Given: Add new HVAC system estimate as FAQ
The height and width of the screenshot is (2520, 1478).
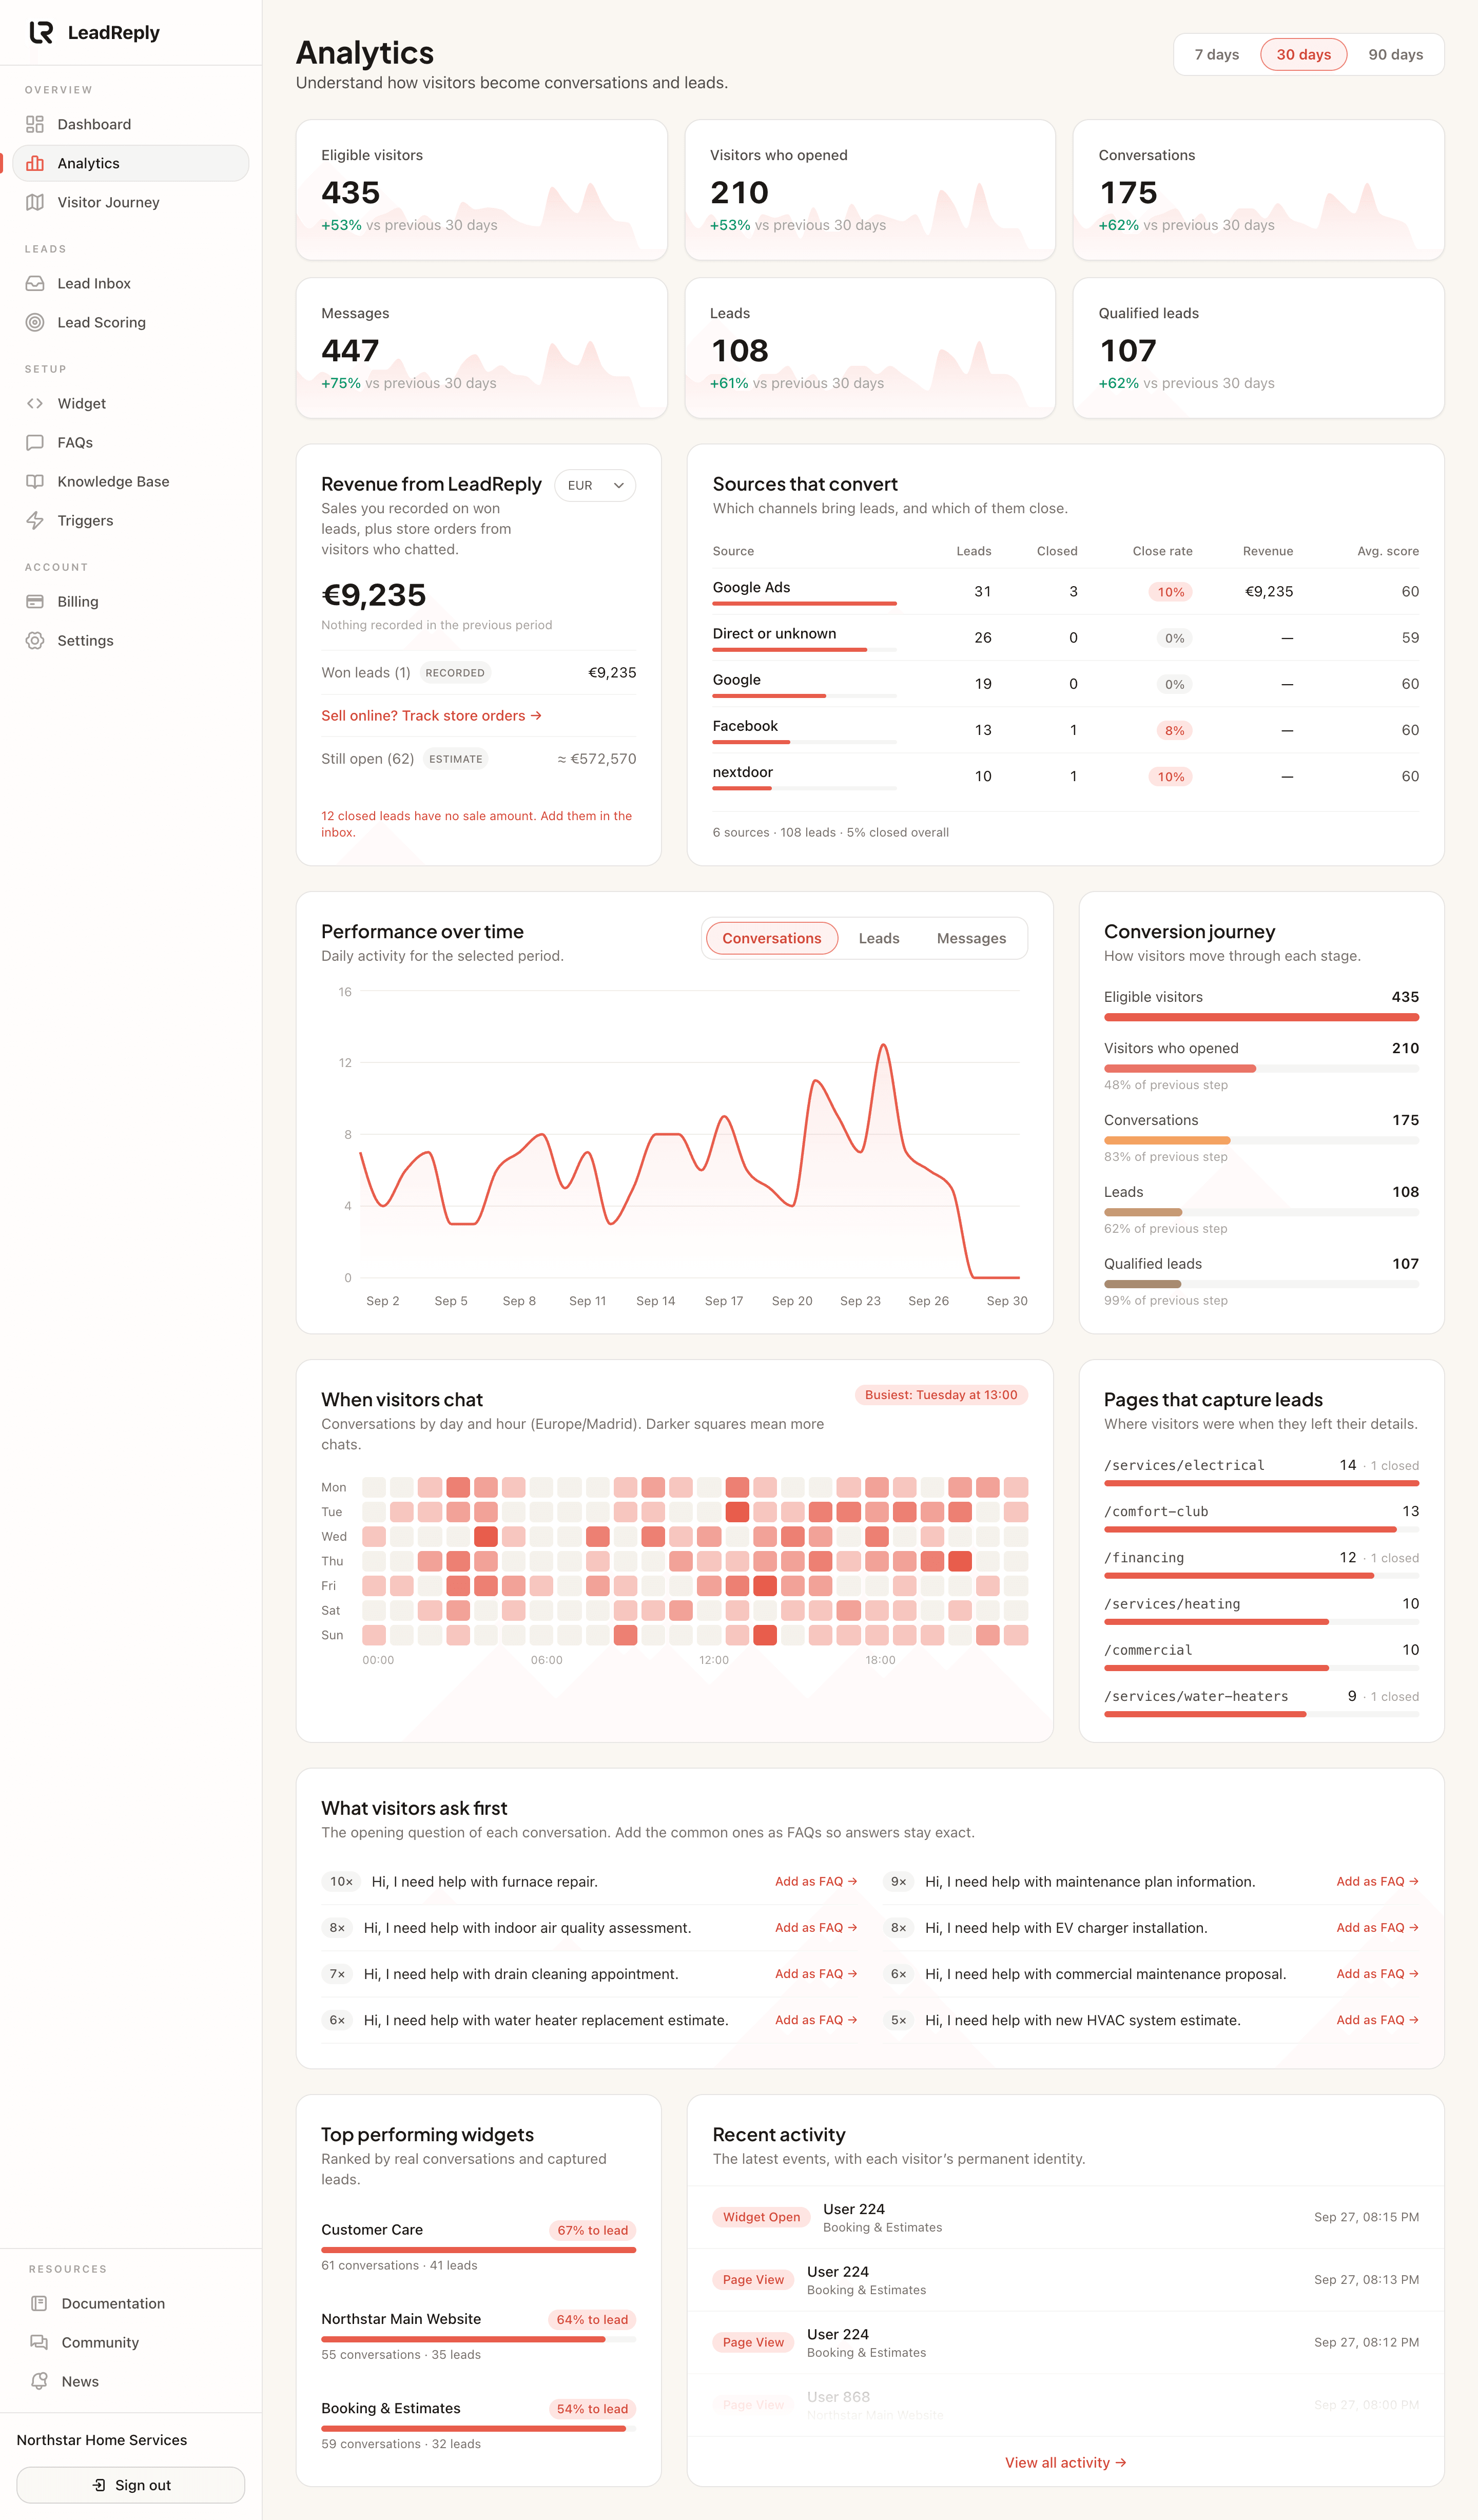Looking at the screenshot, I should (1377, 2019).
